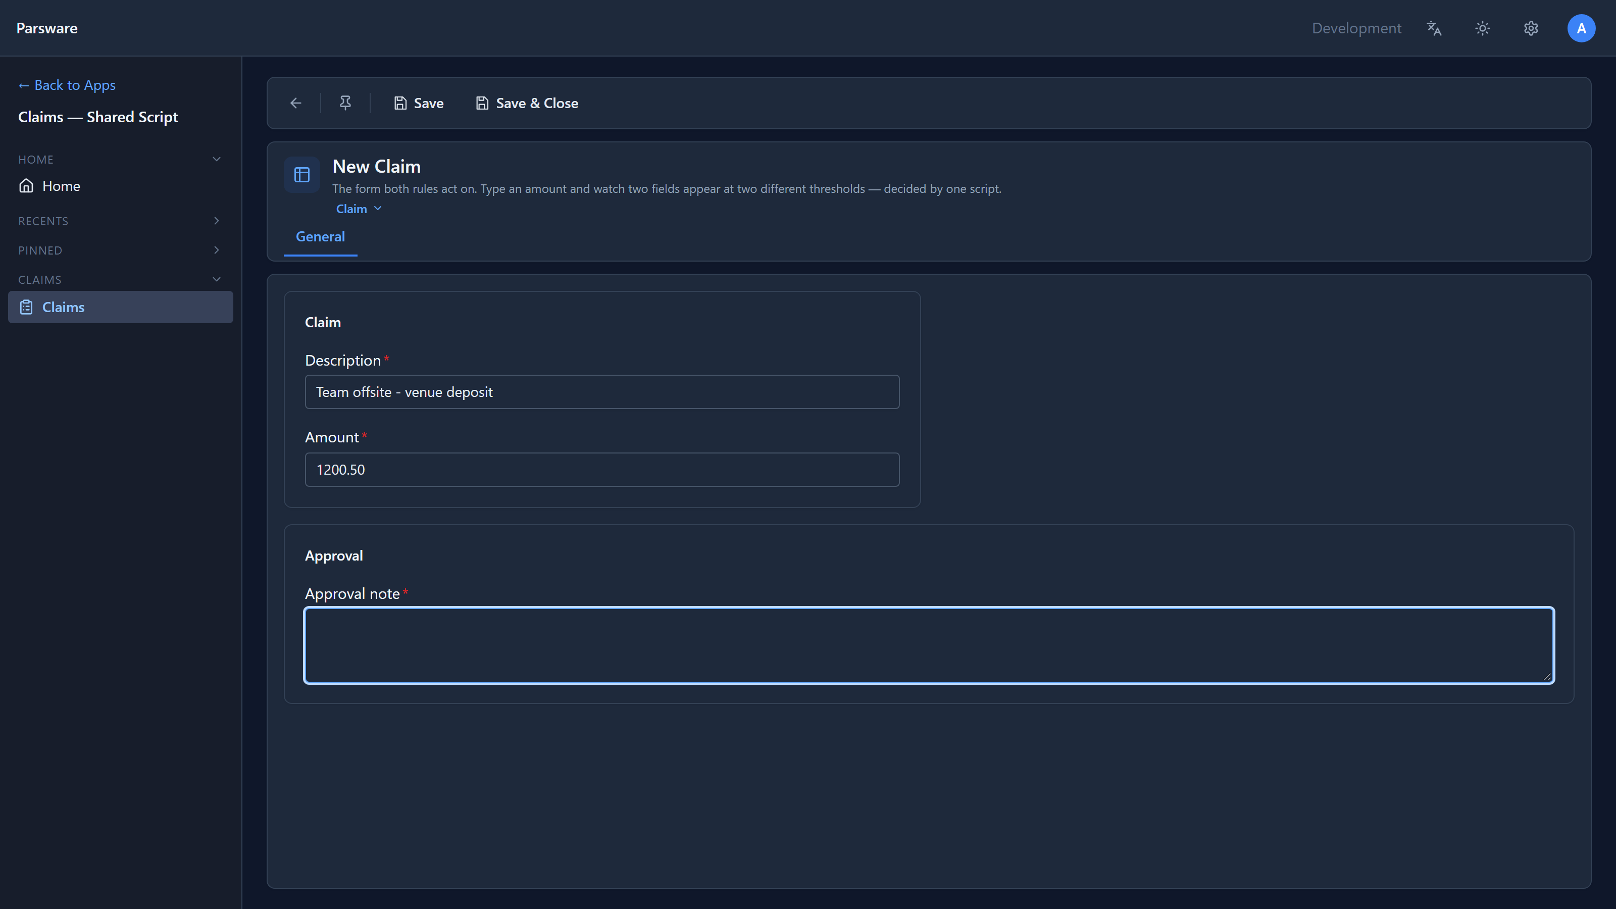Click the Parsware logo text

click(x=47, y=28)
